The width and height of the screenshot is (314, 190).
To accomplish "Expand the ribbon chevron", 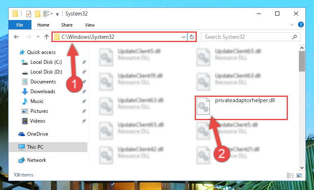I will (x=292, y=25).
